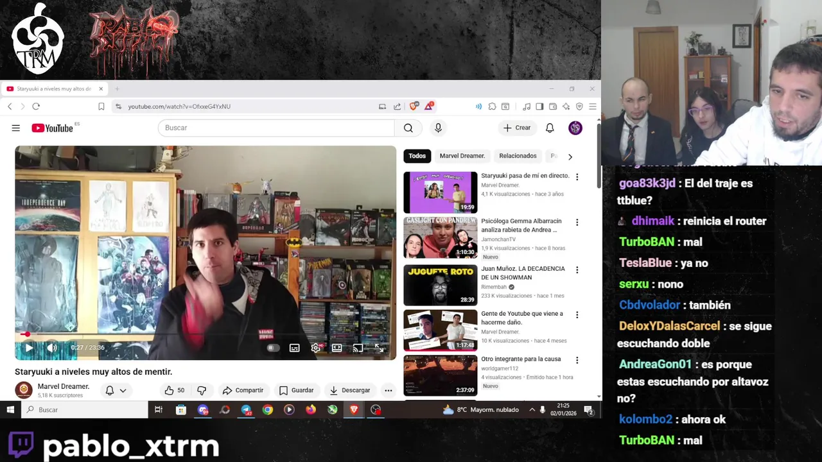Go back in the browser
The height and width of the screenshot is (462, 822).
pos(10,107)
